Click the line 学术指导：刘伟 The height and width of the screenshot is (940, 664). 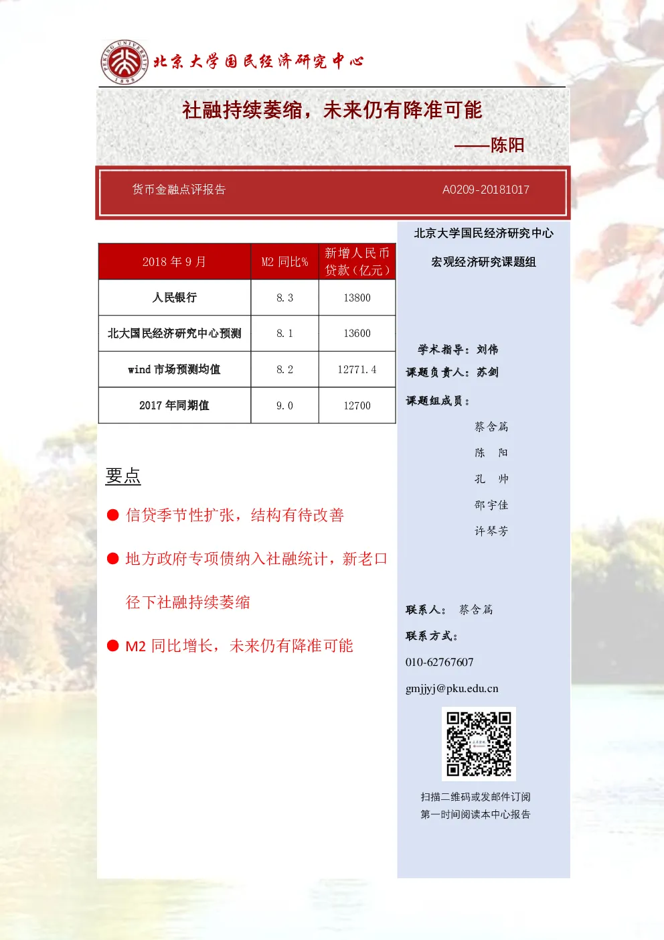pos(458,349)
